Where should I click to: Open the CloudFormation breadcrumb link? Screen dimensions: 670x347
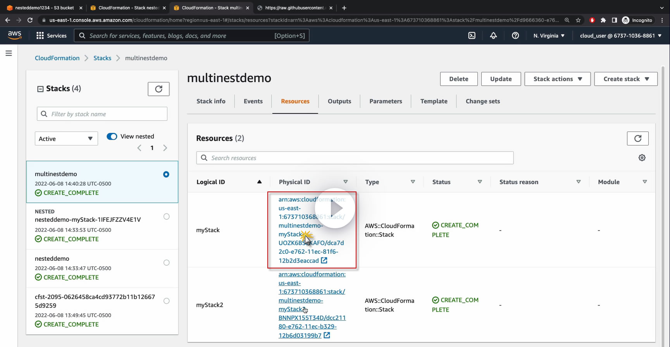click(57, 58)
